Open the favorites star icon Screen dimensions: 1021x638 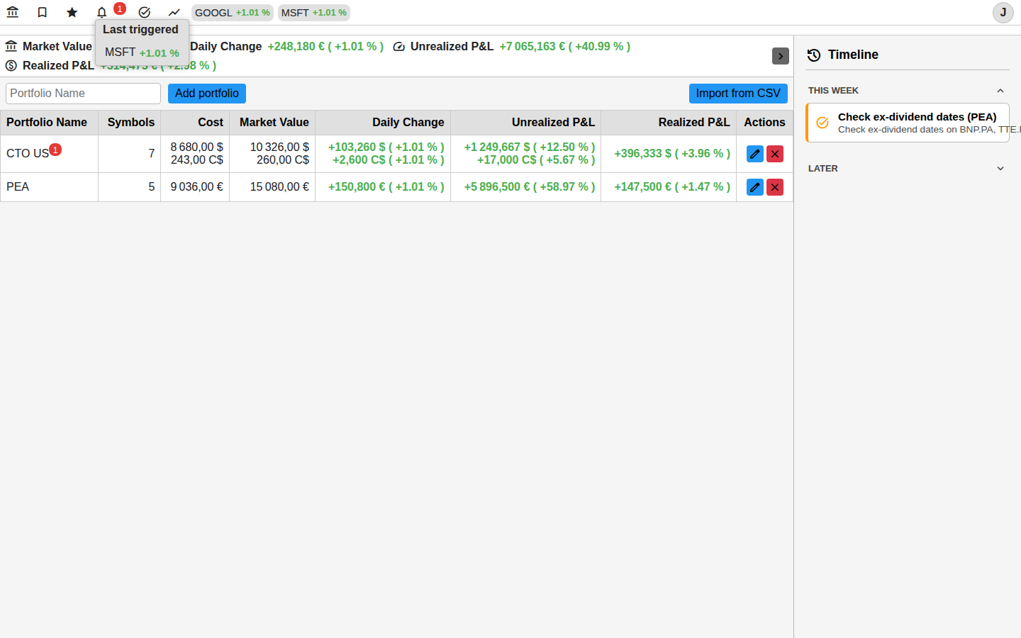(72, 12)
